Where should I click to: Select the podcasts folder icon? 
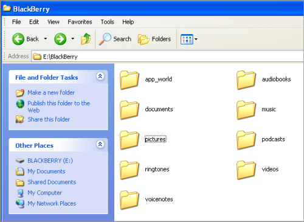click(x=246, y=140)
